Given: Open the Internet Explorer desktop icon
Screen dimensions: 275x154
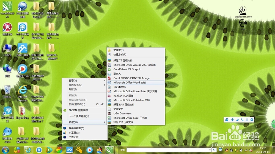Looking at the screenshot, I should pos(23,93).
